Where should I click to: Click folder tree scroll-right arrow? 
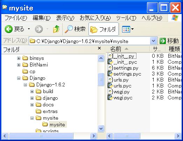94,136
